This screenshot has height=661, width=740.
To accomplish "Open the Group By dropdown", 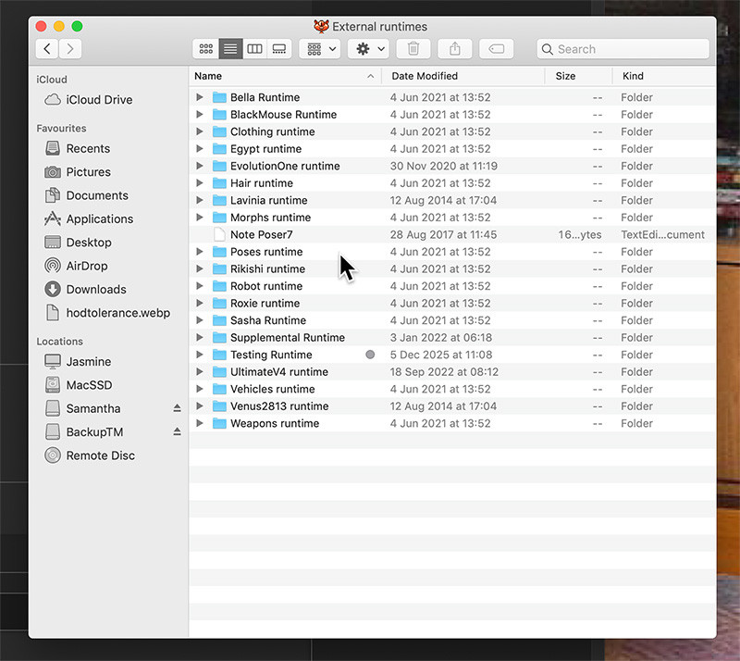I will tap(320, 49).
